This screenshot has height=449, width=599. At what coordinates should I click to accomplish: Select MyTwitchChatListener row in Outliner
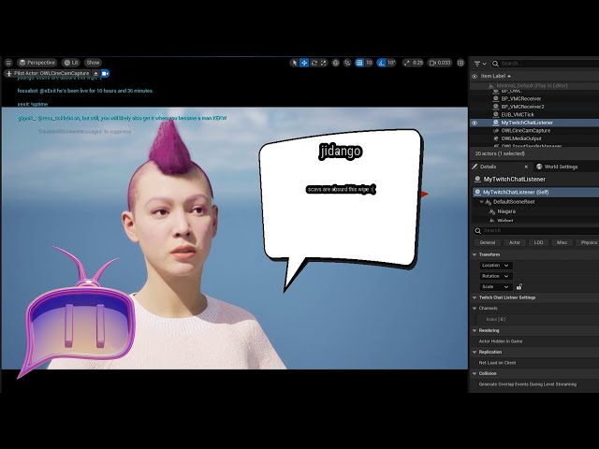coord(534,123)
